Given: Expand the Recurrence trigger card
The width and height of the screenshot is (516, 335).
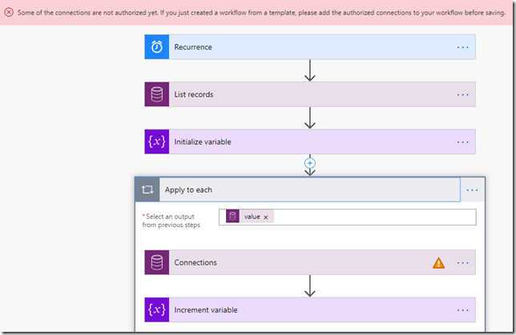Looking at the screenshot, I should 310,47.
